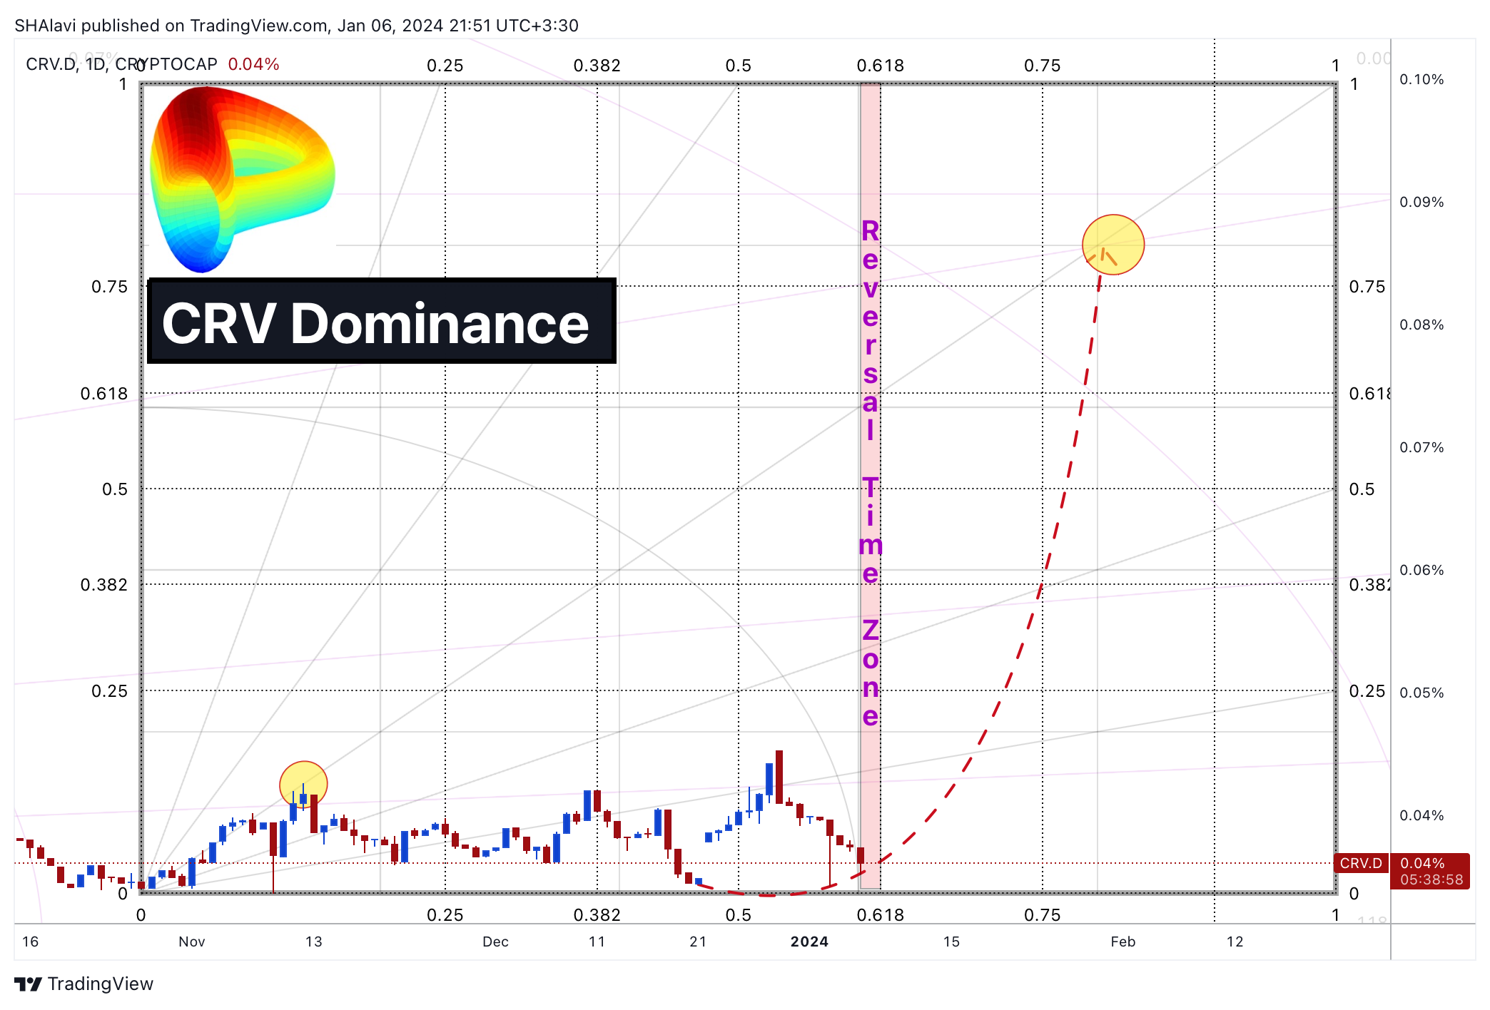Click the left-side 0.25 Fib level label
Viewport: 1490px width, 1010px height.
coord(109,691)
